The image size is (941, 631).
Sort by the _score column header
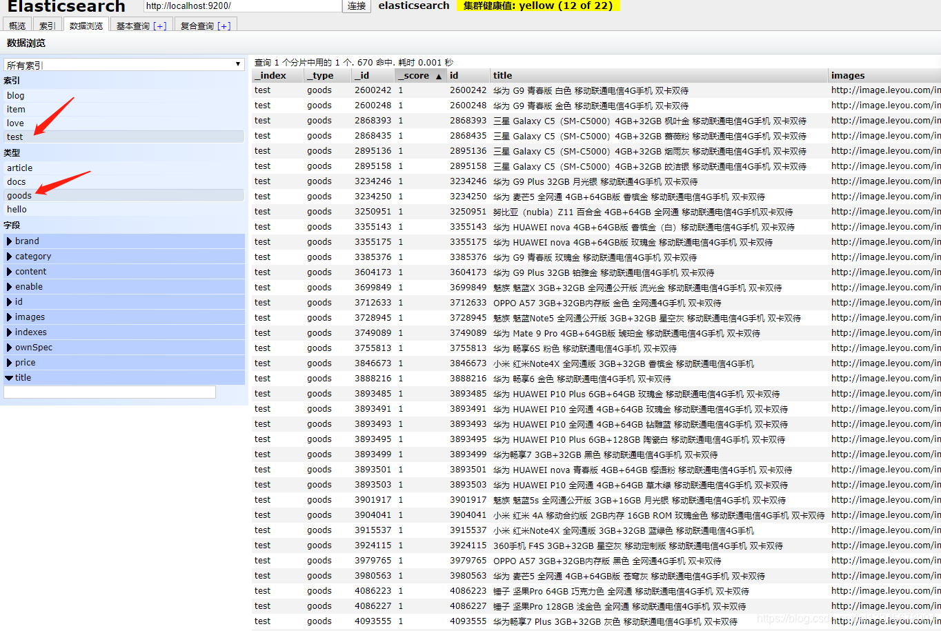(x=421, y=76)
